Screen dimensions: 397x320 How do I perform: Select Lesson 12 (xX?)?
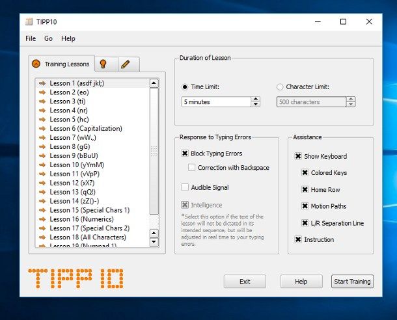point(92,183)
